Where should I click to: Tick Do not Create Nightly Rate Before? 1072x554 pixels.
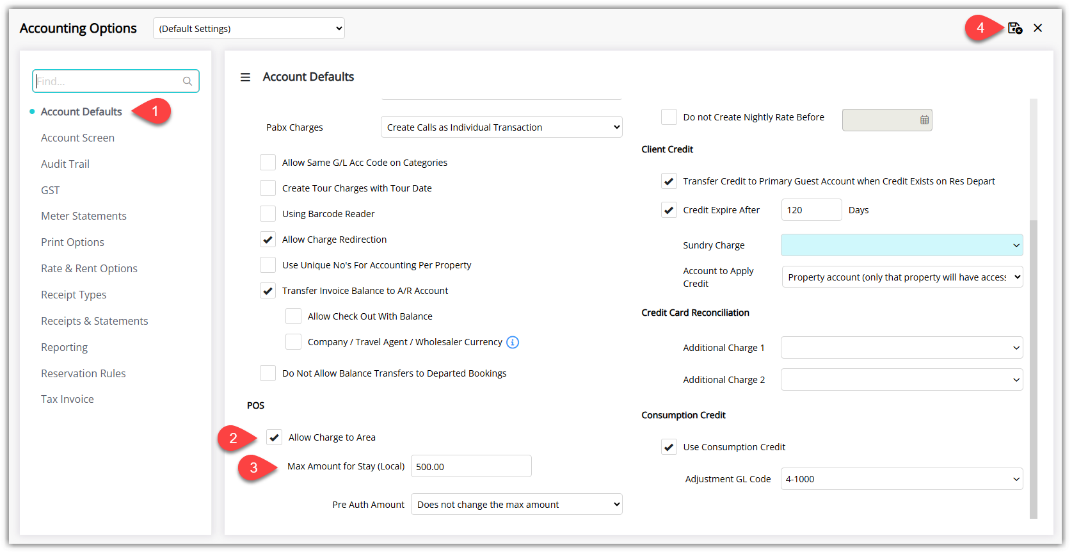pyautogui.click(x=669, y=117)
